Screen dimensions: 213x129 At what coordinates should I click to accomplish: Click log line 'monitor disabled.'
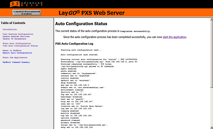[71, 113]
